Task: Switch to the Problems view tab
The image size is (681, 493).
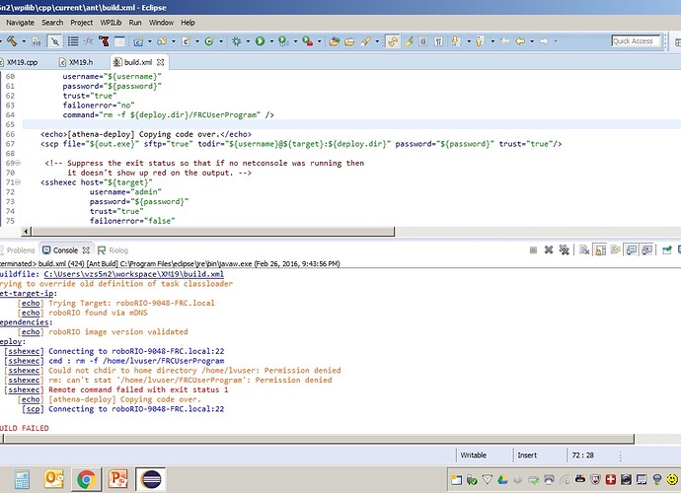Action: tap(18, 250)
